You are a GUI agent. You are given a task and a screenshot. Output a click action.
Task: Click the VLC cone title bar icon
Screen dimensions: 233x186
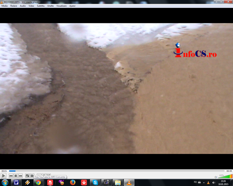pos(1,2)
